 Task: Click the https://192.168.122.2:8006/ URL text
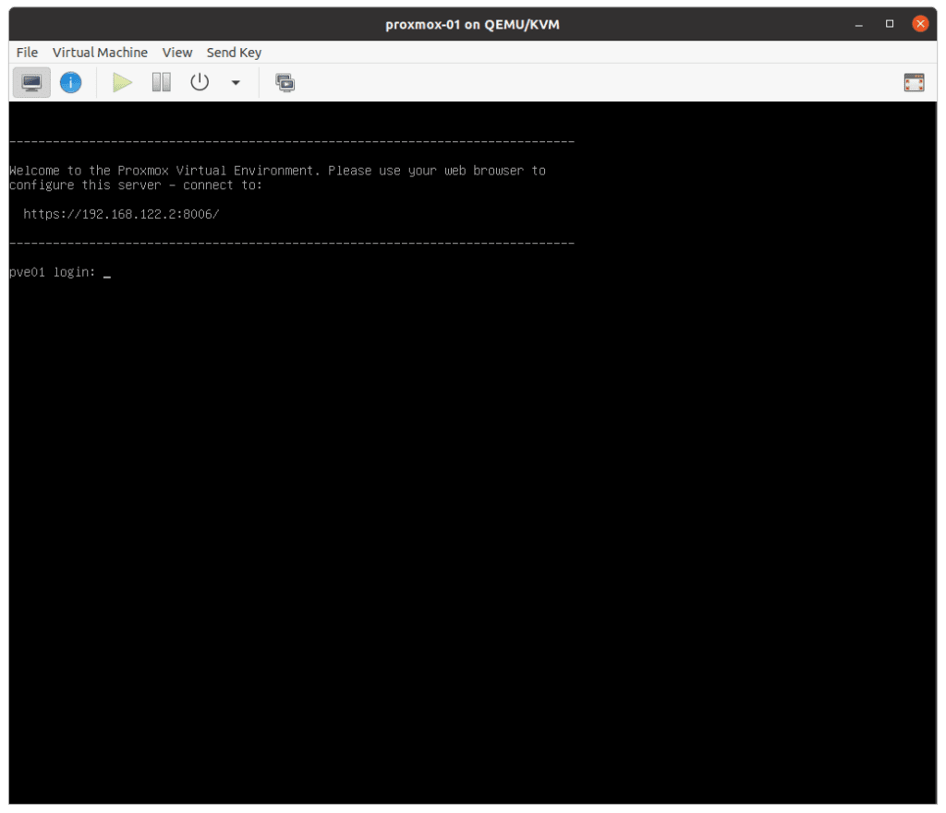(x=121, y=214)
